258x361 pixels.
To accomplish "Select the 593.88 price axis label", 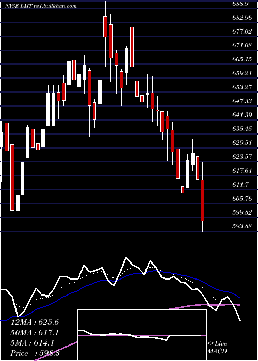I will click(x=243, y=226).
